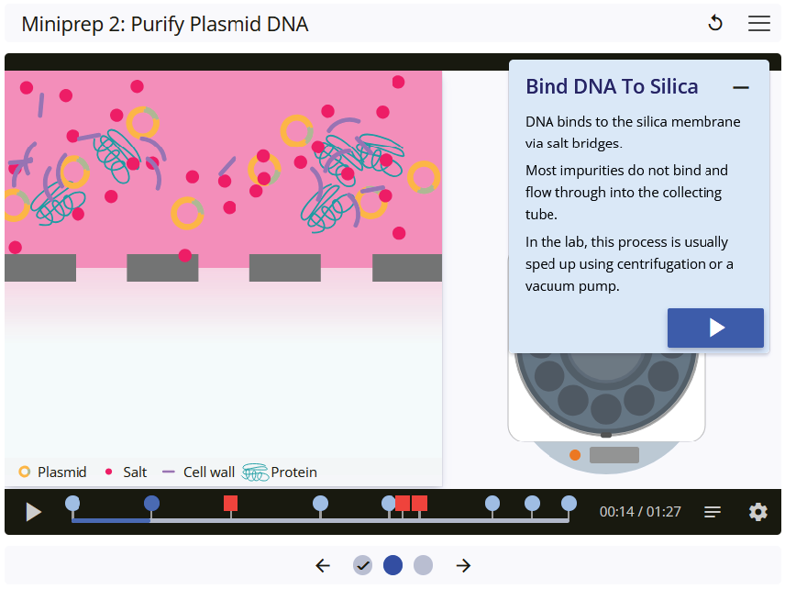Click the last blue timeline marker
Screen dimensions: 785x589
[x=569, y=504]
